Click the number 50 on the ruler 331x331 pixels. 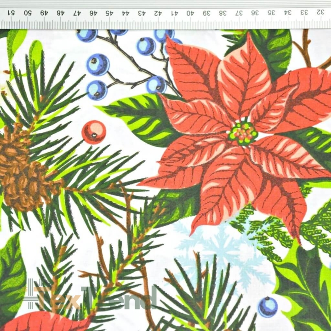click(28, 13)
